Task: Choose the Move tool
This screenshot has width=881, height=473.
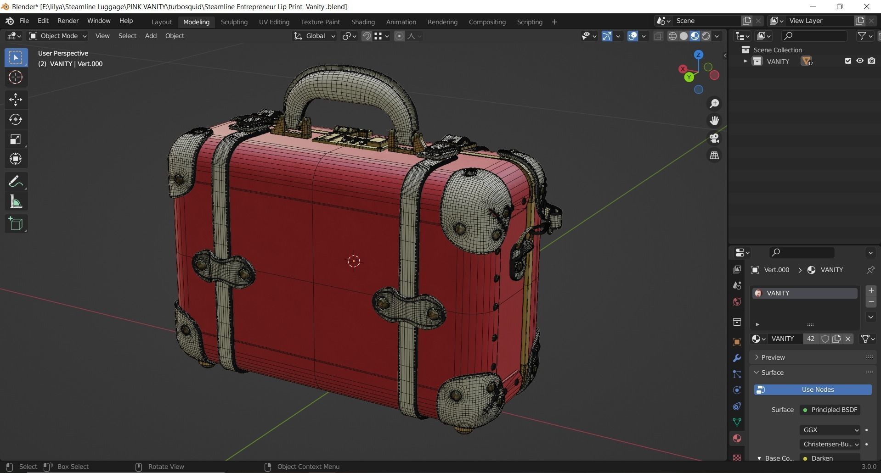Action: point(16,100)
